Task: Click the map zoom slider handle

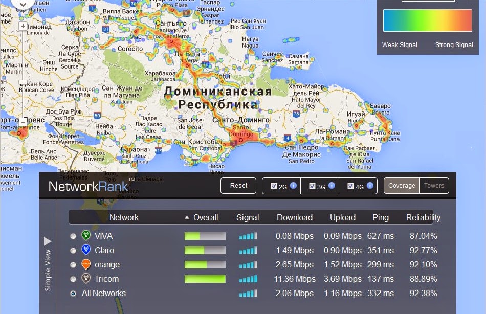Action: pos(23,83)
